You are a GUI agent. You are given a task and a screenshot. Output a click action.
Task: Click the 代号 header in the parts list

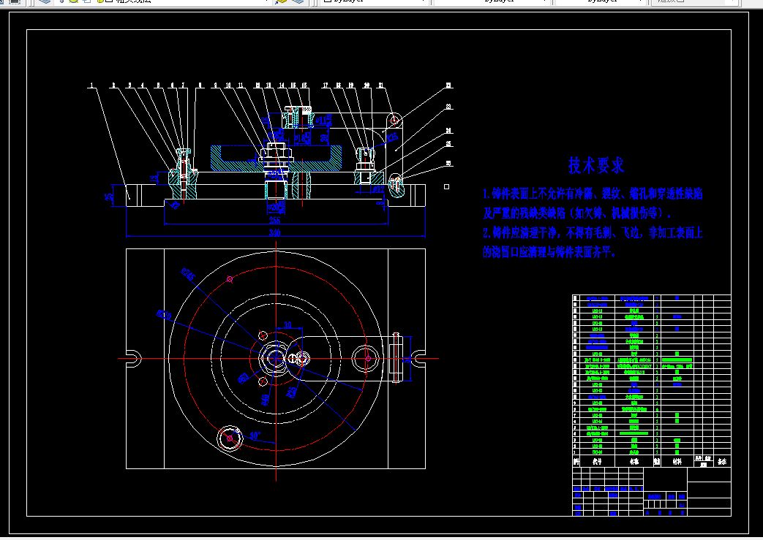tap(597, 462)
